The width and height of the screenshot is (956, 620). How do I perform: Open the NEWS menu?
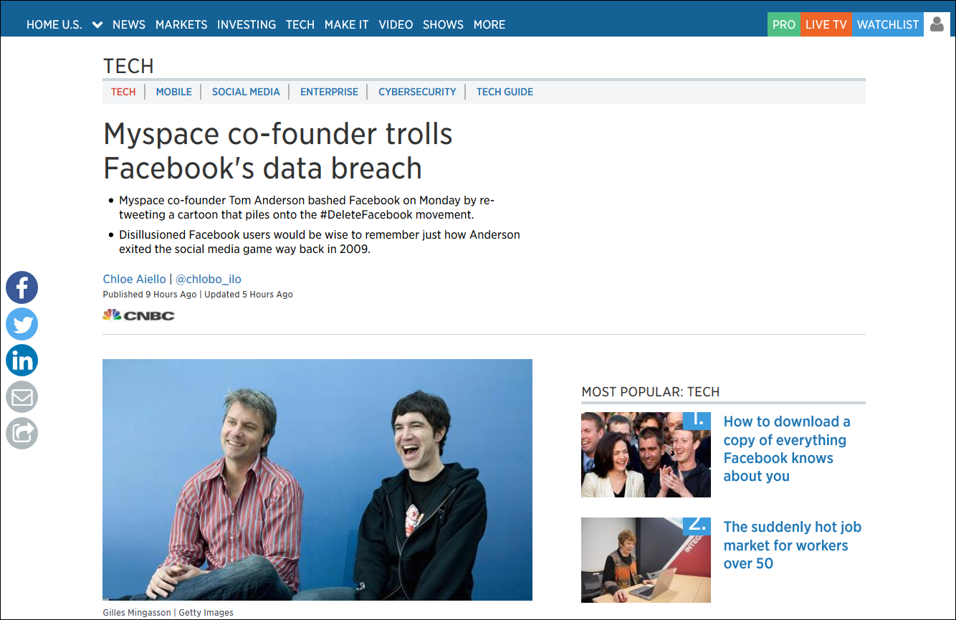point(129,24)
